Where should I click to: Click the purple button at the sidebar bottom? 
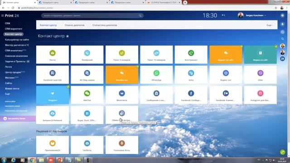pyautogui.click(x=18, y=119)
